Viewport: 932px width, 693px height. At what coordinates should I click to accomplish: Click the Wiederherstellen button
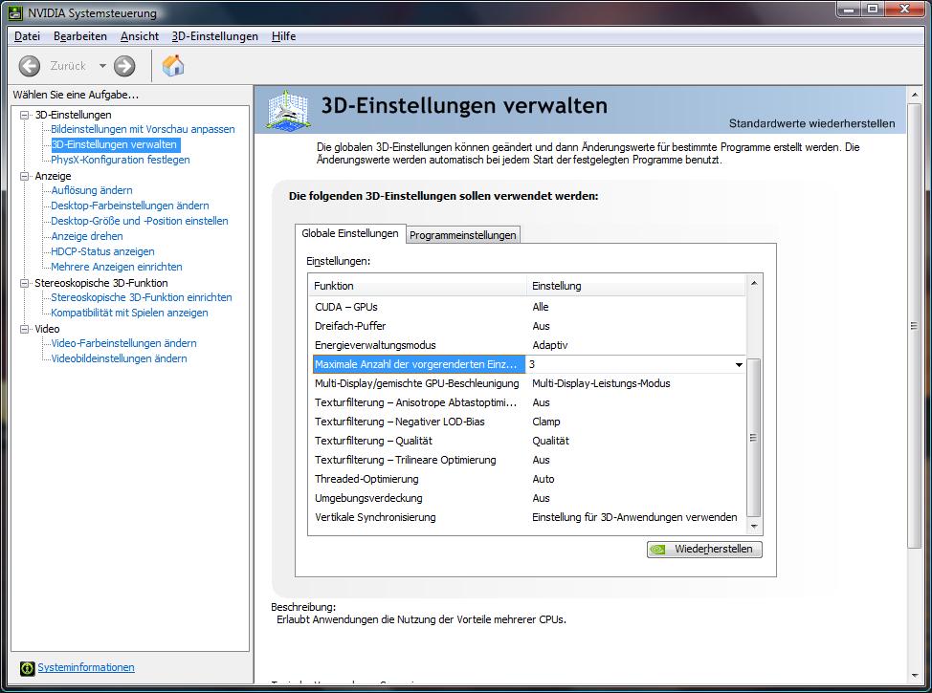click(704, 550)
